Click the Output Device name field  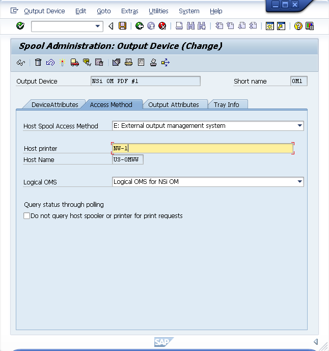point(146,81)
